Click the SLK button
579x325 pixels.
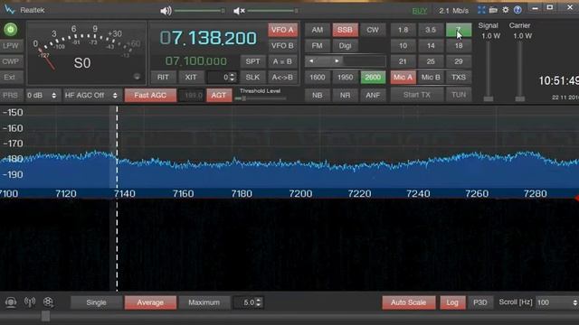(252, 77)
